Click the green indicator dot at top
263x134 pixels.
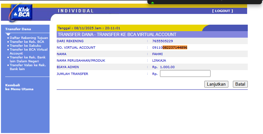(153, 3)
